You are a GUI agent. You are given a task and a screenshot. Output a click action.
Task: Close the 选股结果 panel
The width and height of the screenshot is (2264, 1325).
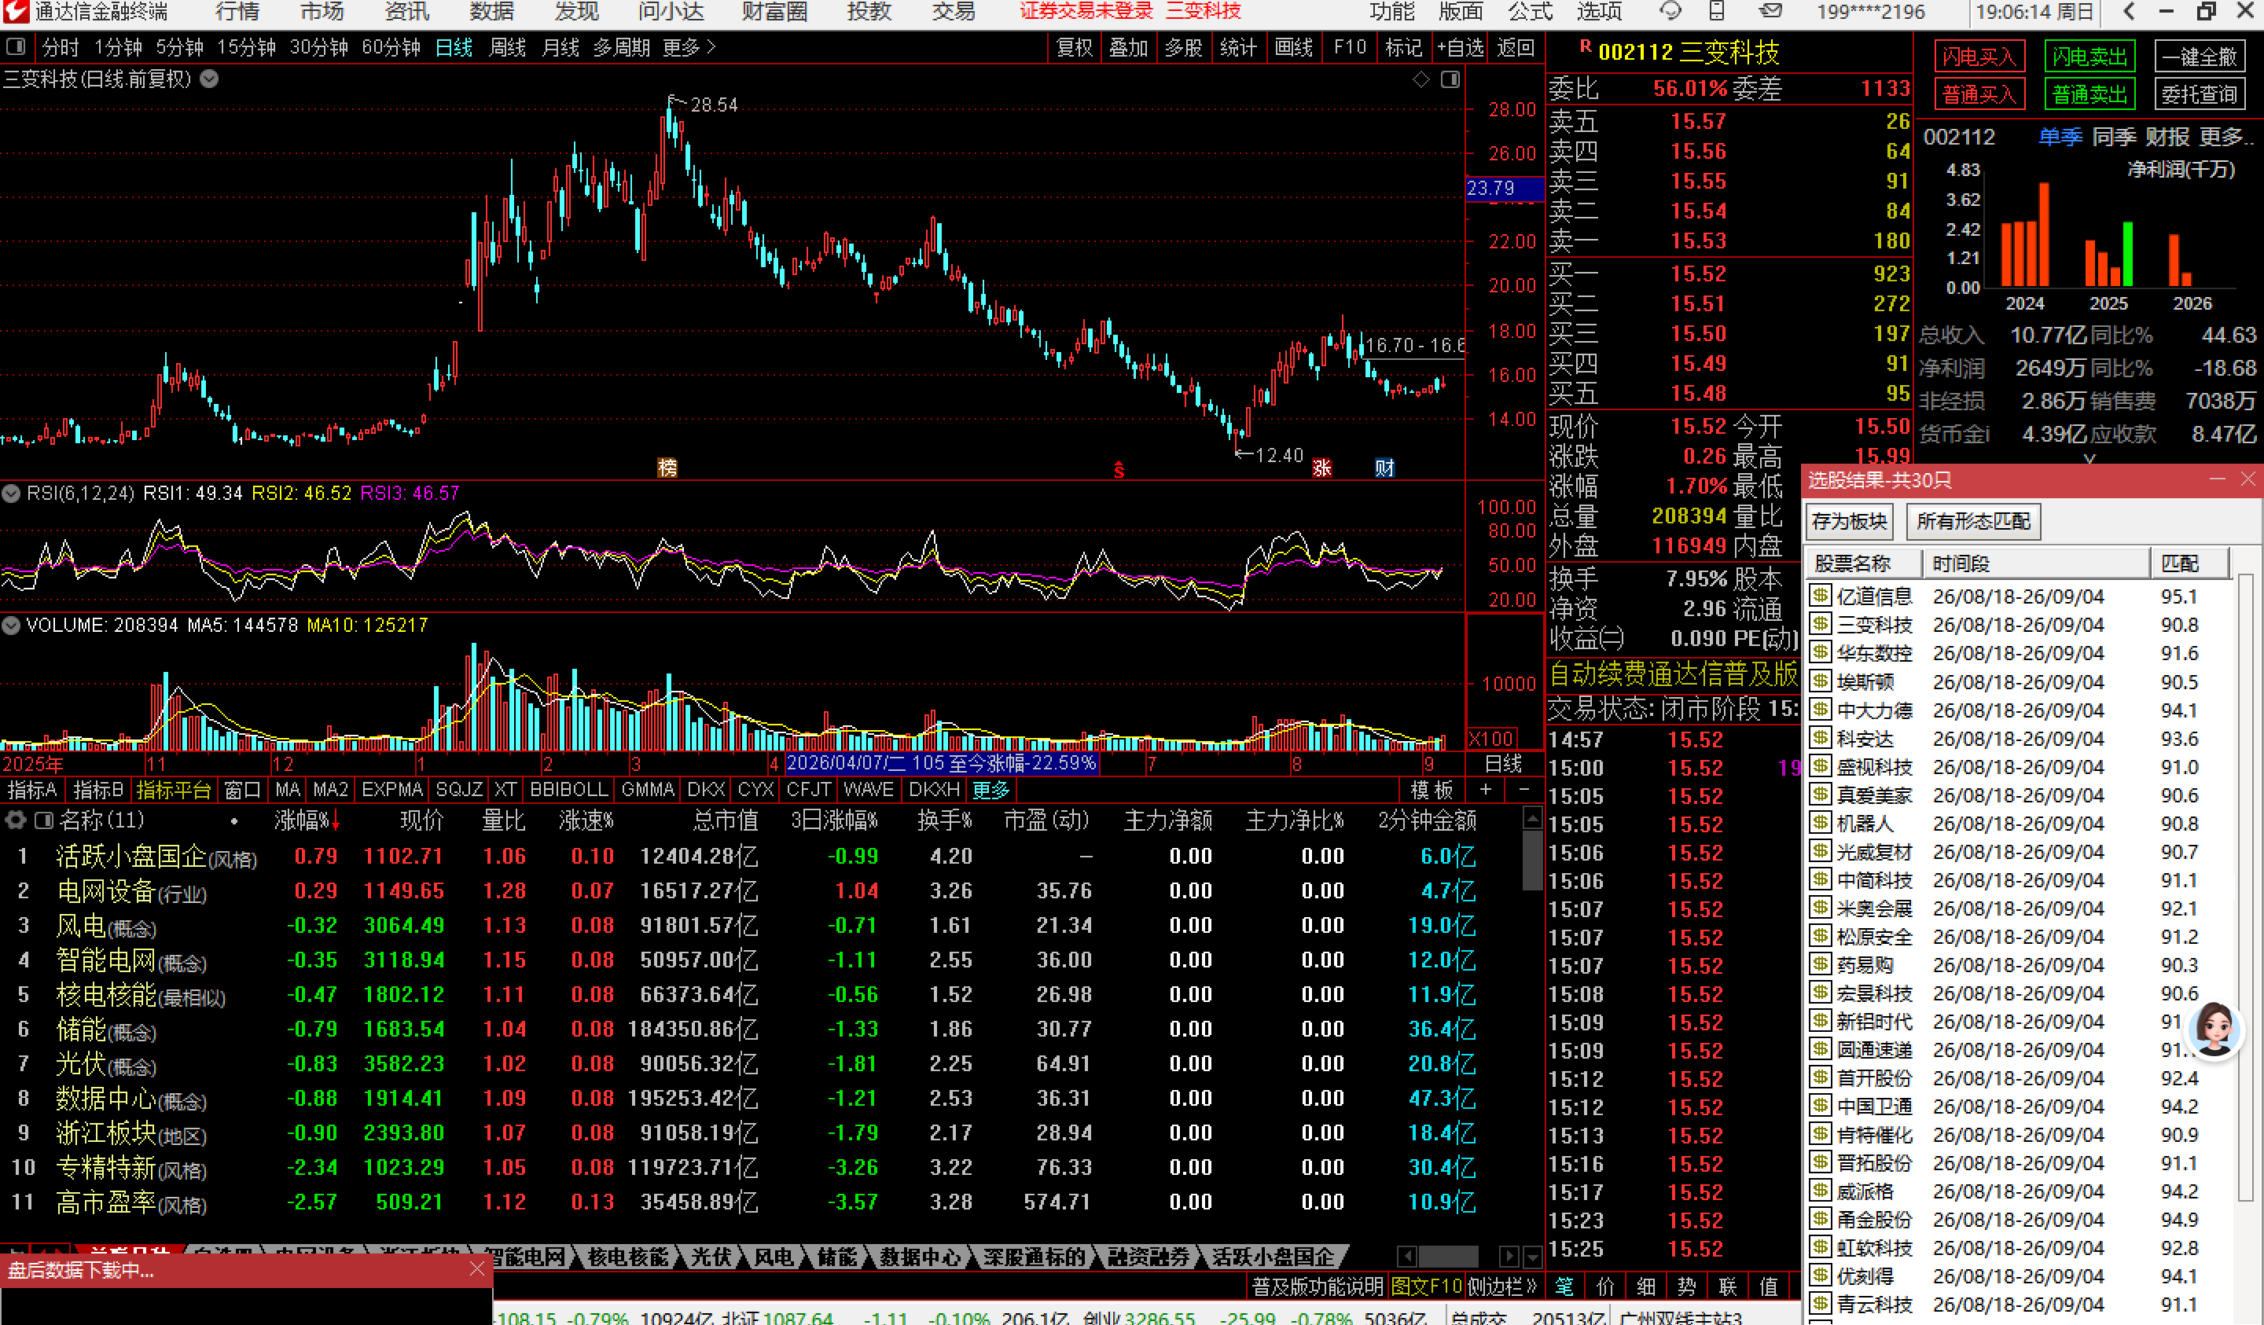pyautogui.click(x=2247, y=479)
